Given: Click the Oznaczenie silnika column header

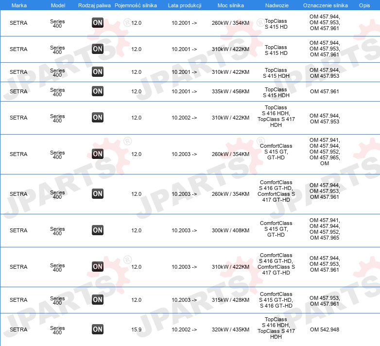Looking at the screenshot, I should pos(326,5).
